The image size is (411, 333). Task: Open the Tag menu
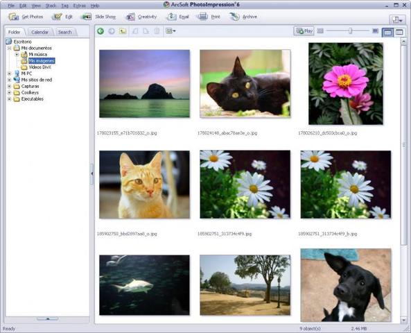[64, 6]
